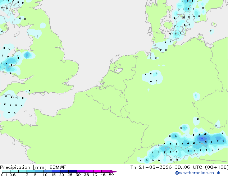Select the 2–5 mm legend color swatch
228x176 pixels.
[31, 171]
